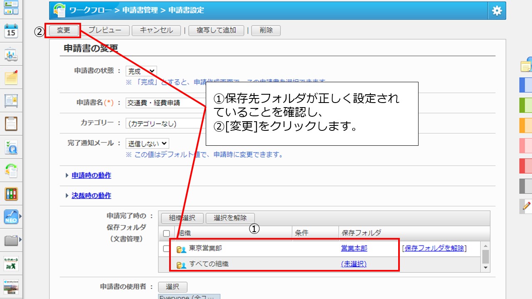
Task: Open the gray folder icon in sidebar
Action: [x=11, y=240]
